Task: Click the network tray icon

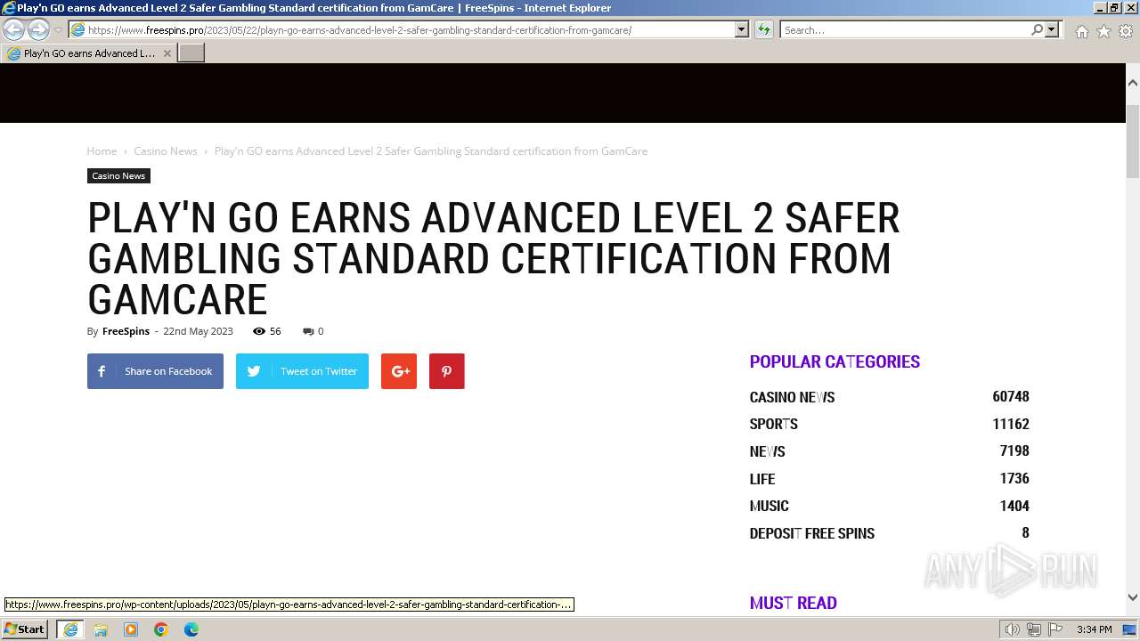Action: click(1034, 629)
